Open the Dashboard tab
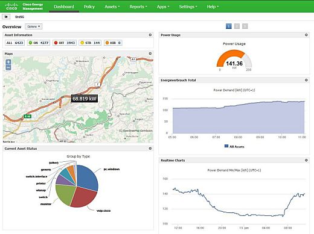The height and width of the screenshot is (234, 314). [x=64, y=7]
